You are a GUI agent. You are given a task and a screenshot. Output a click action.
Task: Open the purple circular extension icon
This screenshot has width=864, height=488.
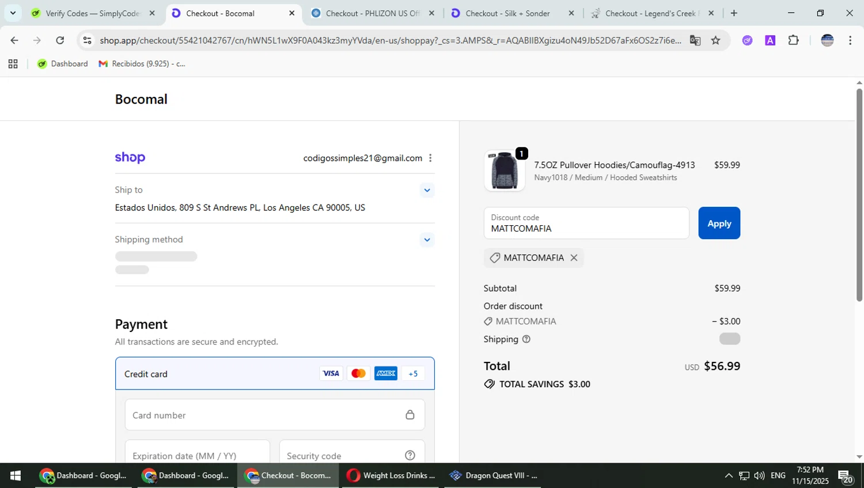[x=747, y=40]
